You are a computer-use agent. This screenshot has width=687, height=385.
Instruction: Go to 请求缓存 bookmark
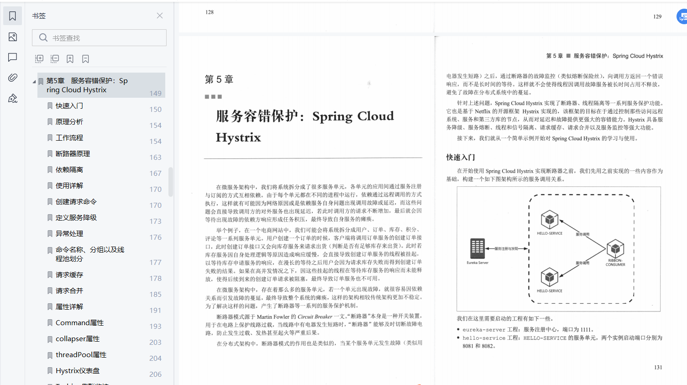(x=69, y=275)
